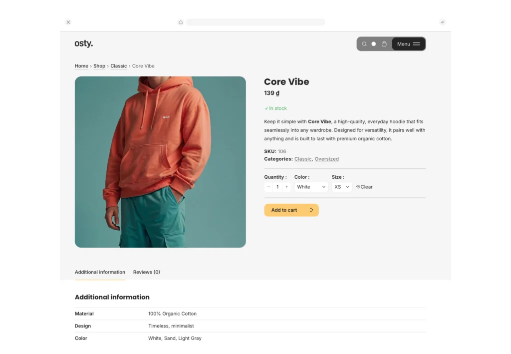Click the quantity number field
Viewport: 511px width, 354px height.
tap(277, 187)
